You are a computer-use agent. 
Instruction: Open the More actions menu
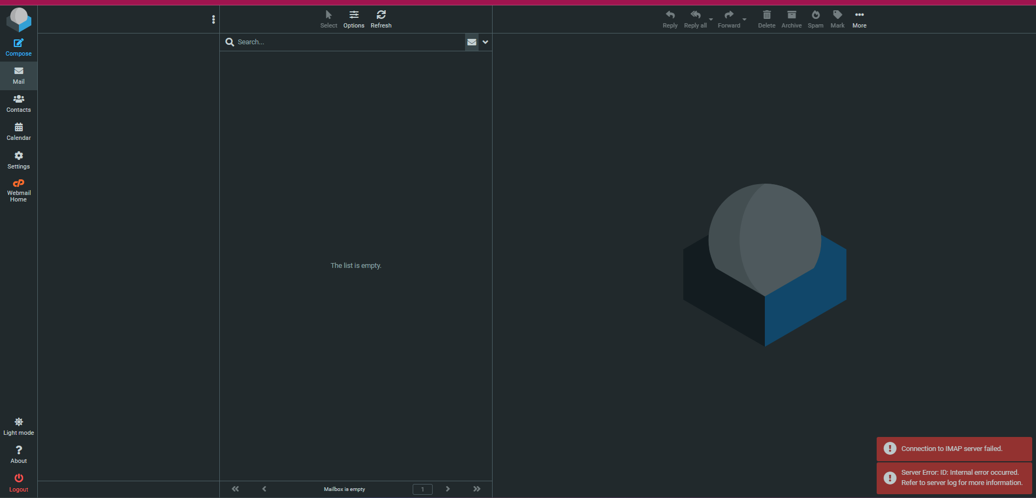(x=859, y=18)
